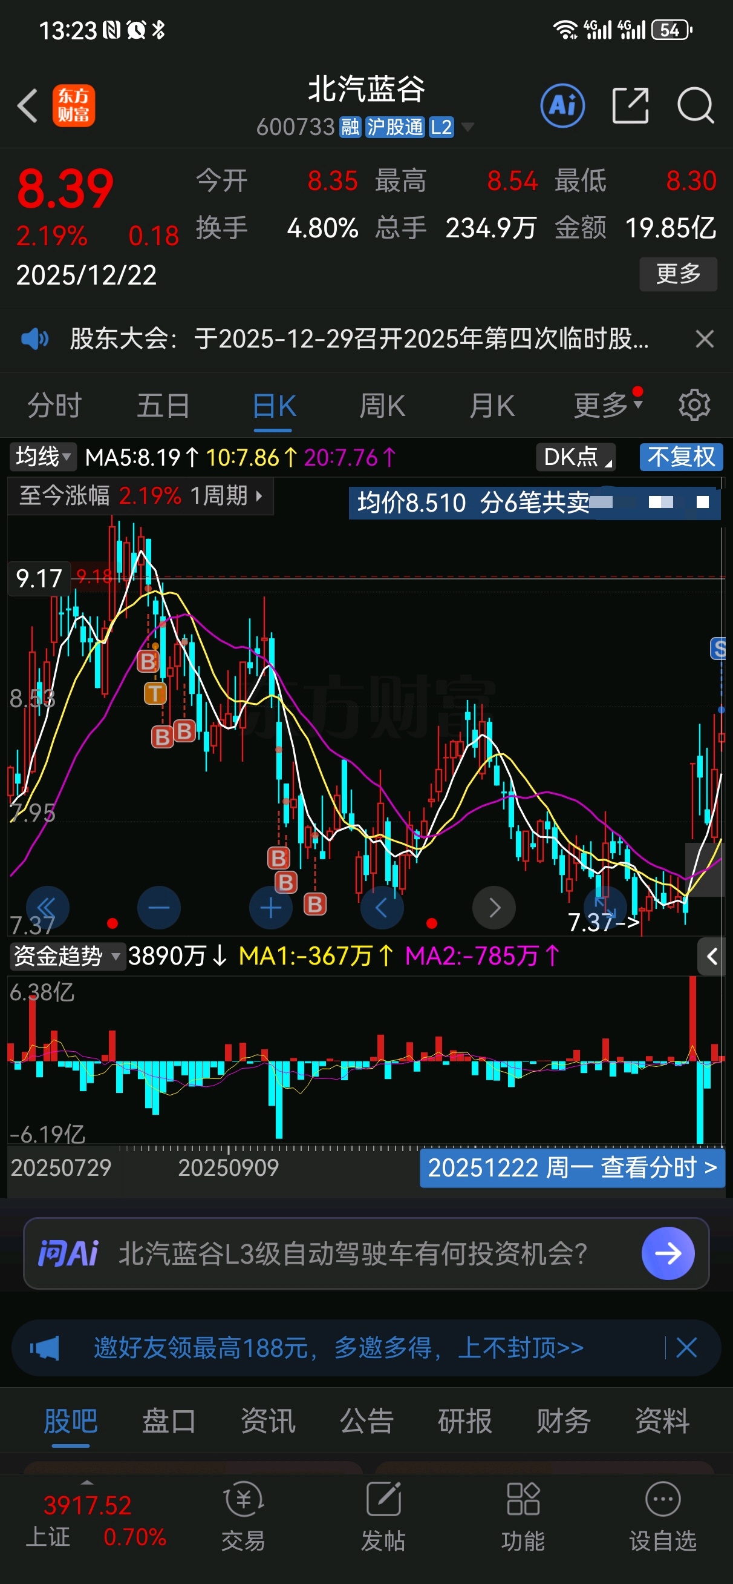Tap the 设自选 watchlist icon

tap(662, 1516)
